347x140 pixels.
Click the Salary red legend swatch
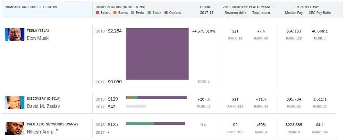[98, 13]
